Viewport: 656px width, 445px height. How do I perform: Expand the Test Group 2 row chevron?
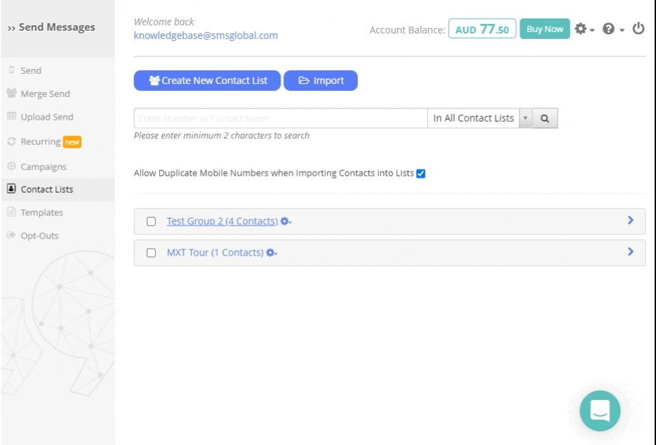click(630, 221)
